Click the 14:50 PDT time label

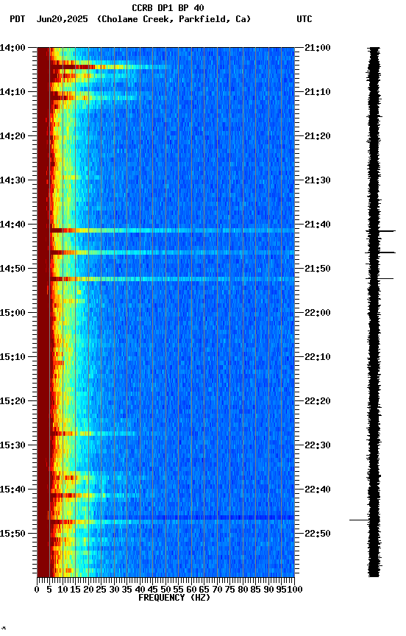point(13,269)
